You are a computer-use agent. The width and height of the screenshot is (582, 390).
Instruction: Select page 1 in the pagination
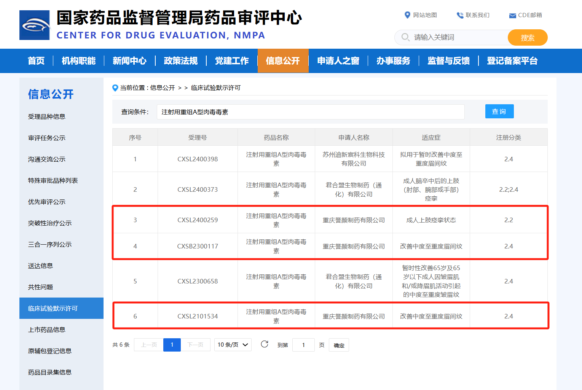coord(172,345)
